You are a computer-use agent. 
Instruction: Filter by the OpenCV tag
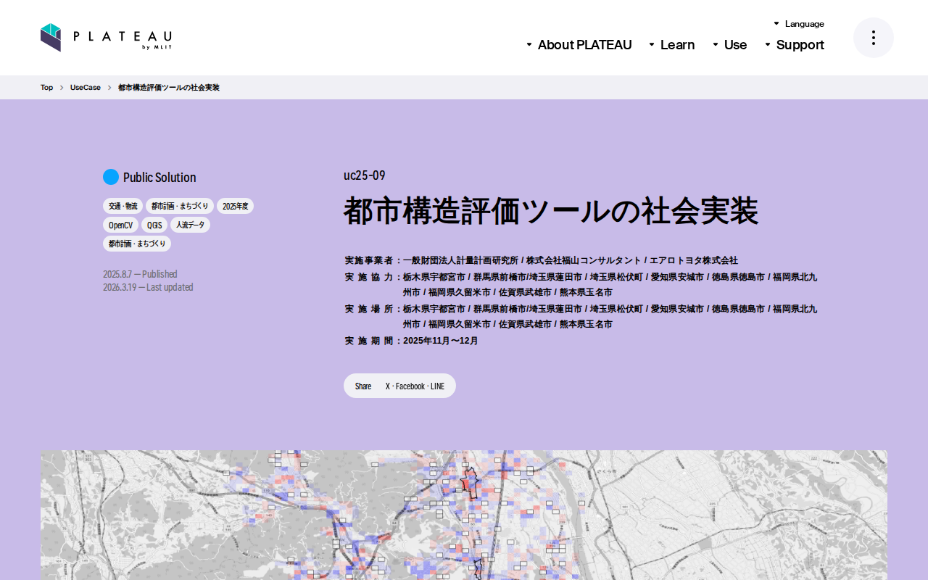coord(120,225)
